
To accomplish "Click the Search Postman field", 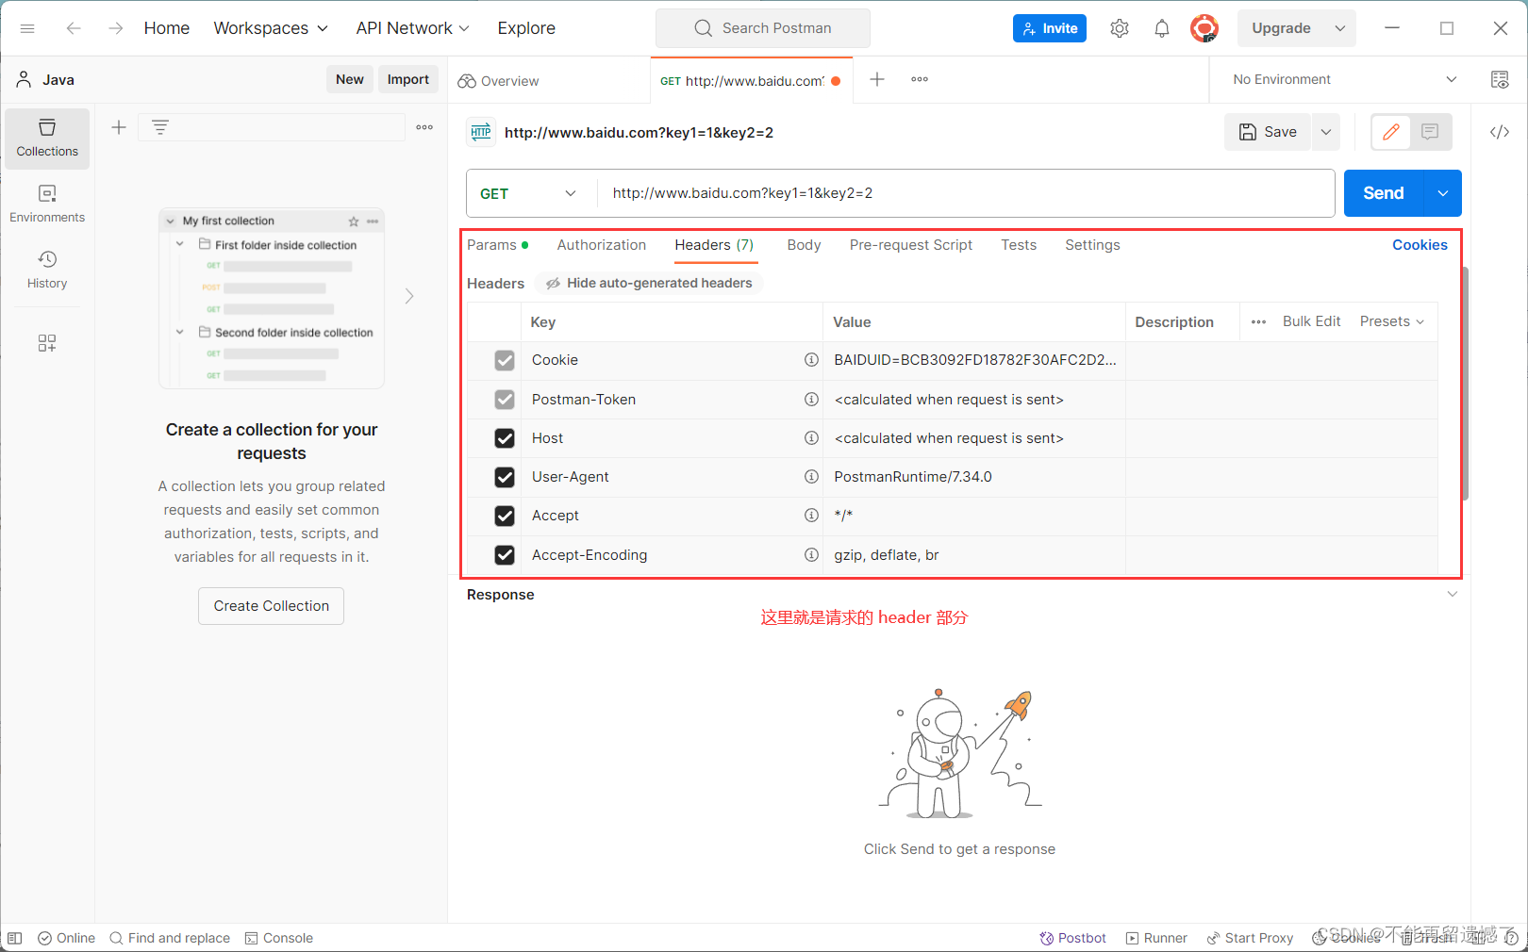I will tap(763, 28).
